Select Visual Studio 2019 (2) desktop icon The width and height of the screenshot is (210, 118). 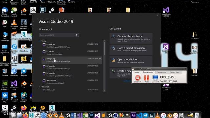click(x=166, y=12)
